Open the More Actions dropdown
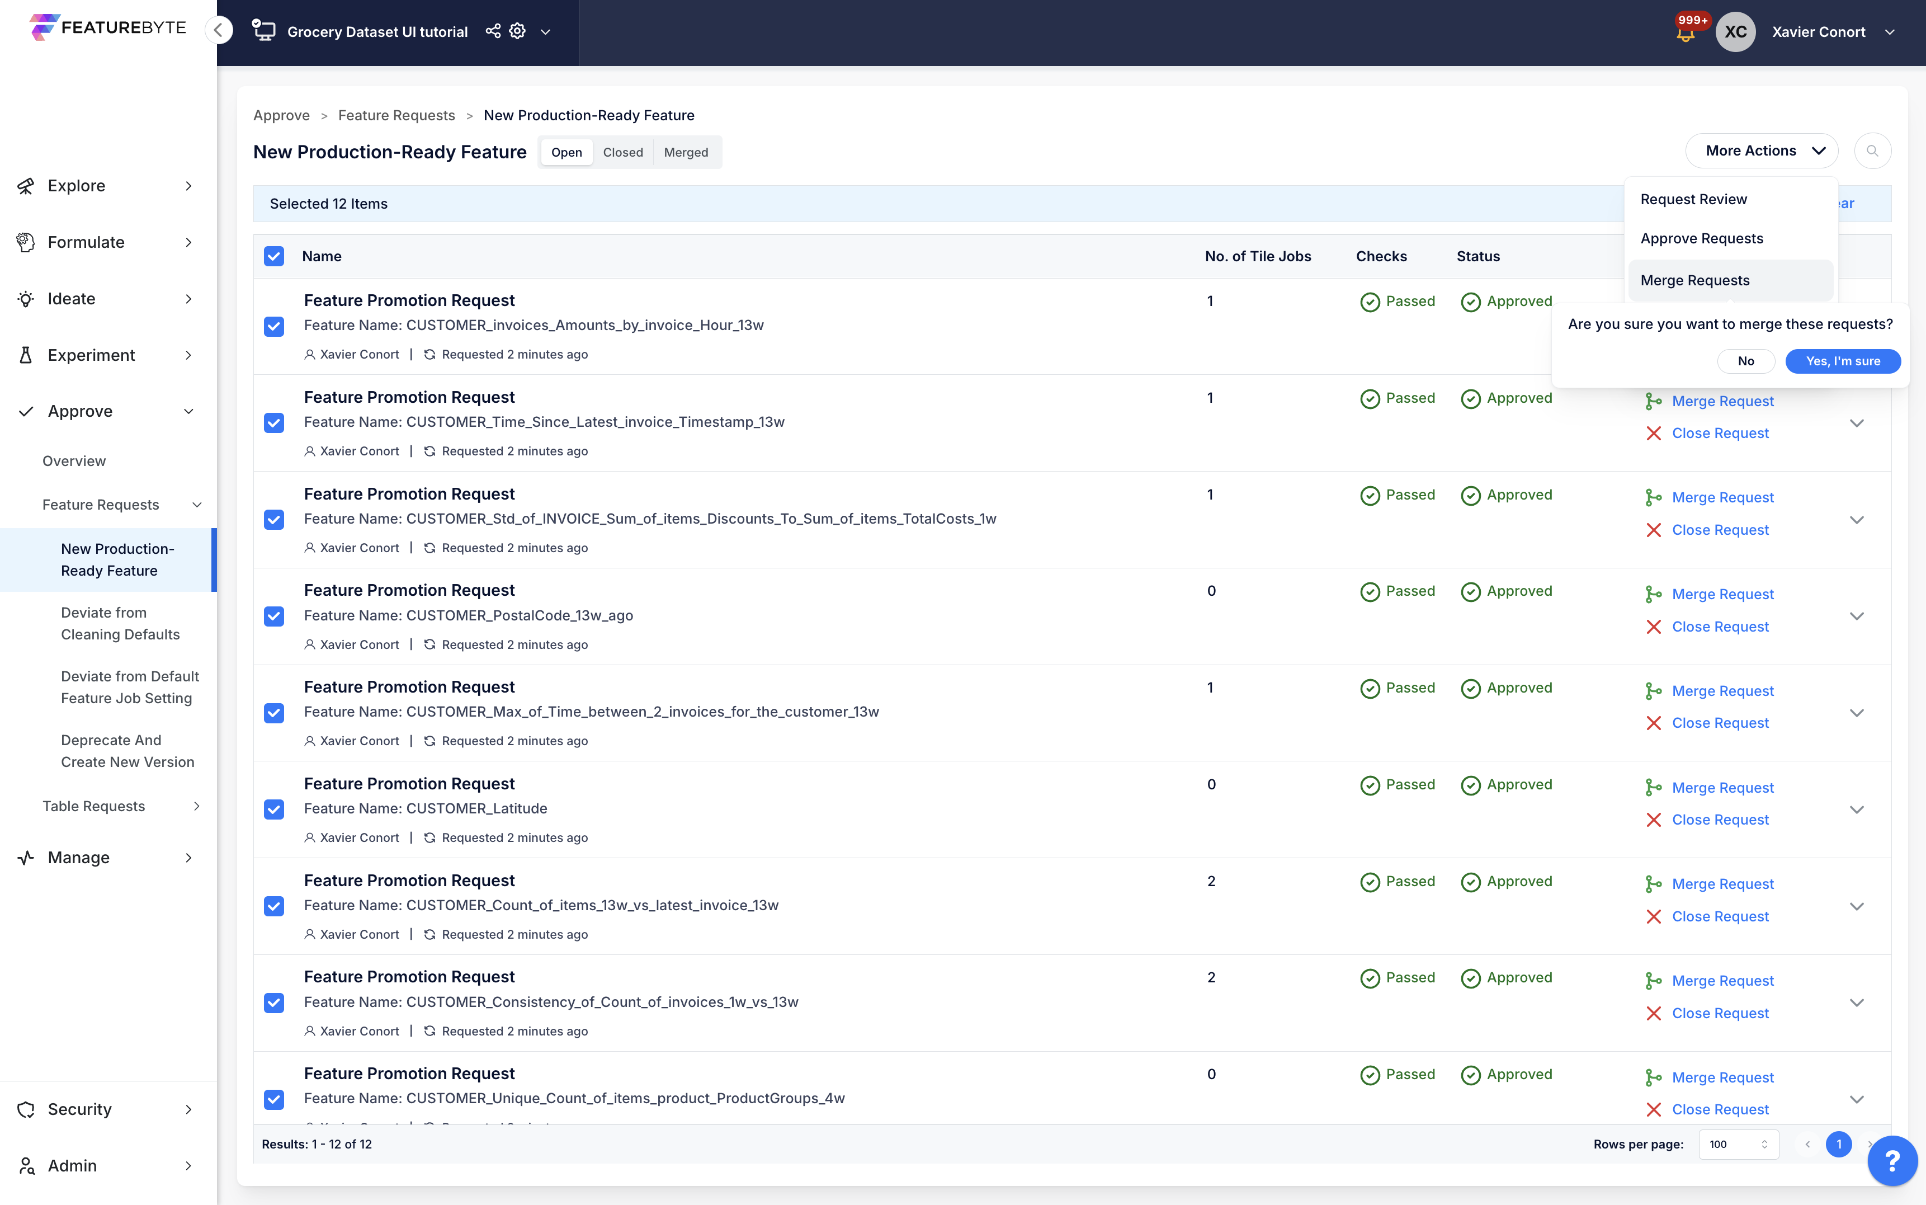The width and height of the screenshot is (1926, 1205). (1761, 150)
